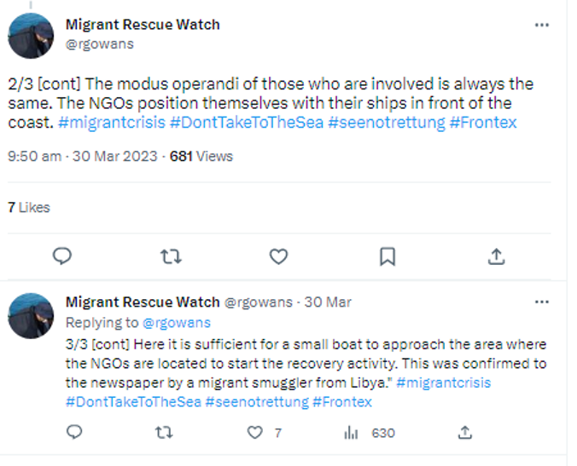Screen dimensions: 577x466
Task: Click the #migrantcrisis hashtag in main tweet
Action: pos(112,123)
